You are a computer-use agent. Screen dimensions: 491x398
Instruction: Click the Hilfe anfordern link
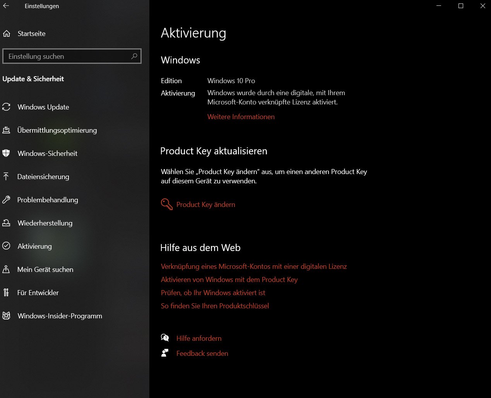pos(199,338)
